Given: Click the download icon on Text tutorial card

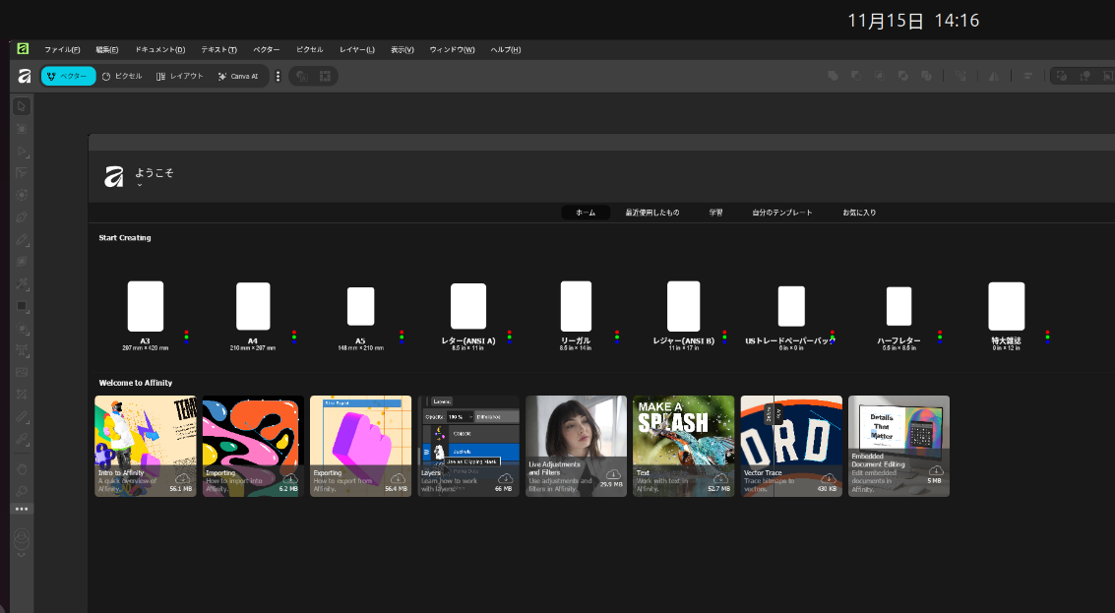Looking at the screenshot, I should [718, 478].
